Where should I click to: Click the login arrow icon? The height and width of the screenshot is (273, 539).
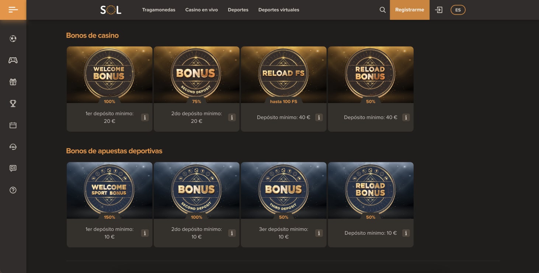[x=439, y=10]
